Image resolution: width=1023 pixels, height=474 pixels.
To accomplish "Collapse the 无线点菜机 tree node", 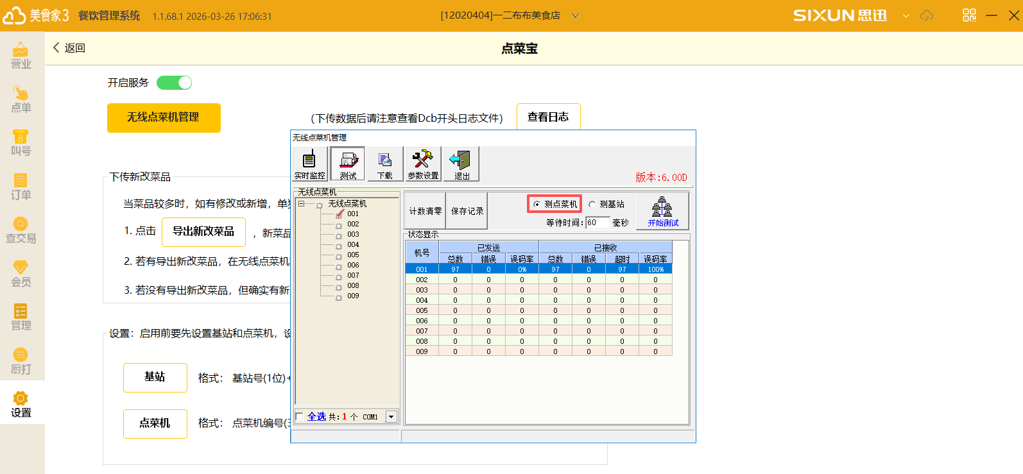I will point(301,204).
